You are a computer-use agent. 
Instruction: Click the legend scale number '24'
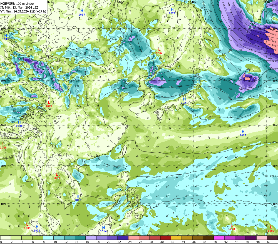[x=130, y=242]
